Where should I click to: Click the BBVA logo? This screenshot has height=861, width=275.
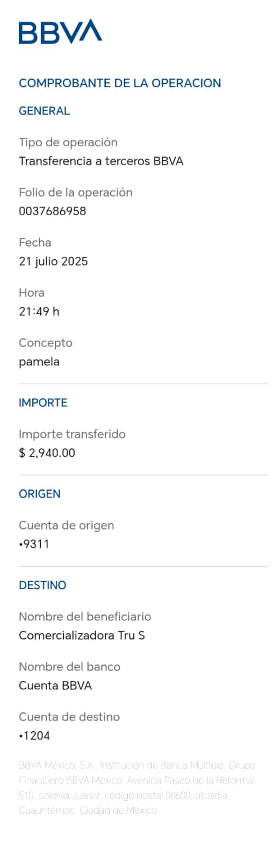[x=60, y=32]
